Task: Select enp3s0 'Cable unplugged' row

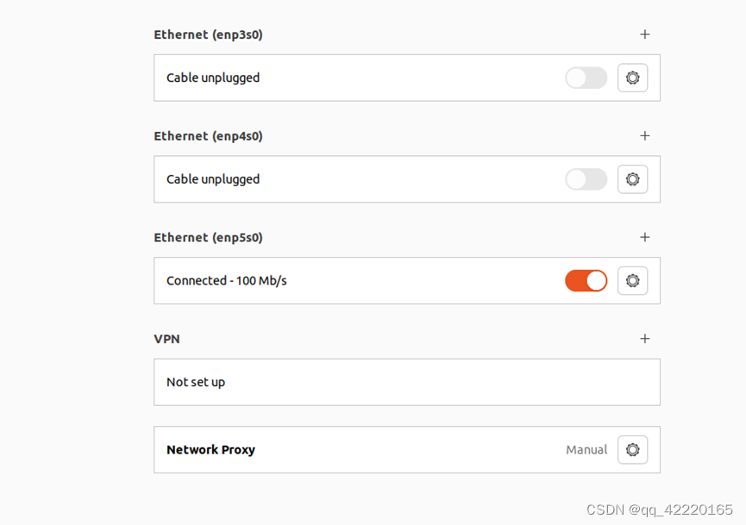Action: tap(407, 78)
